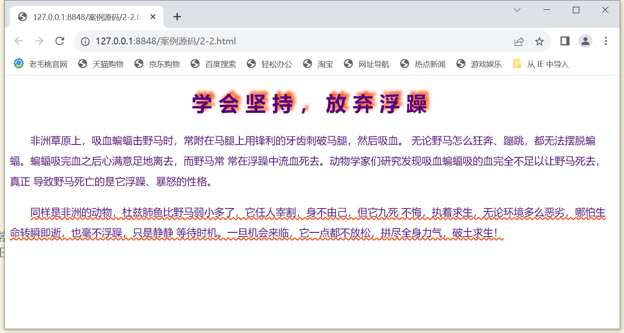View site information icon in address bar
The width and height of the screenshot is (624, 333).
coord(85,41)
